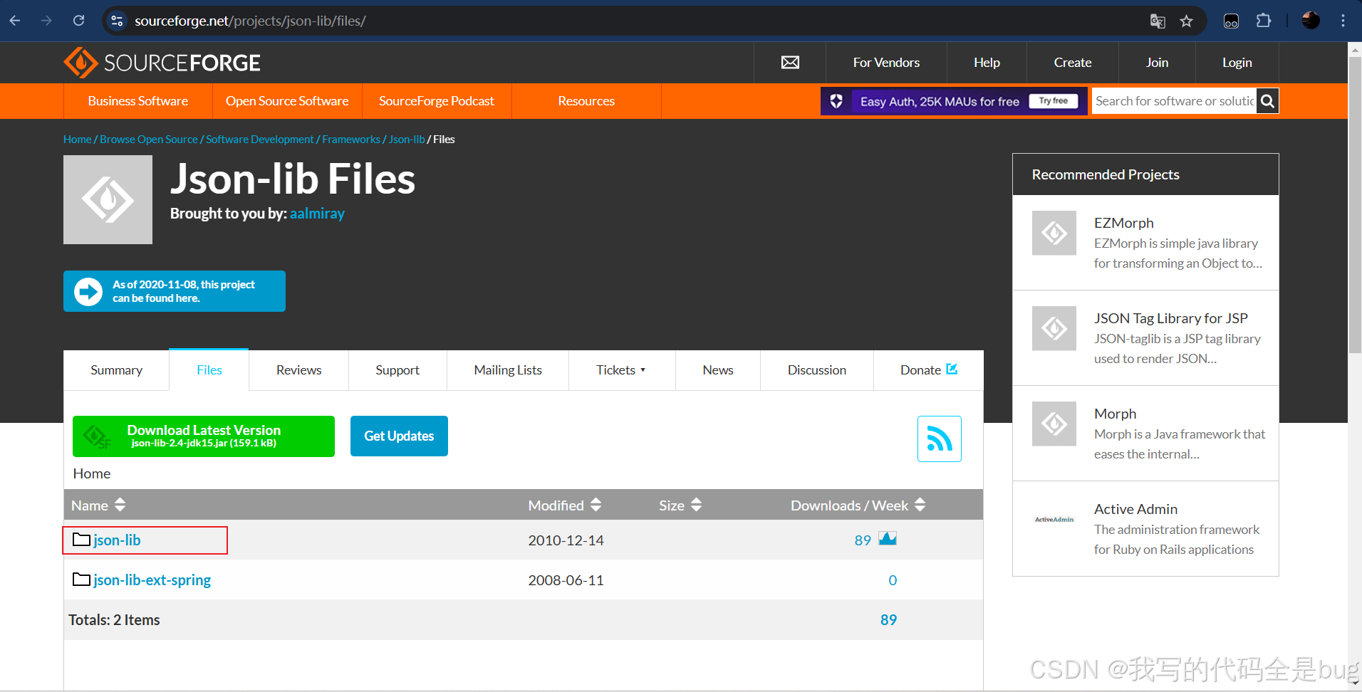The image size is (1362, 692).
Task: Open the Support tab
Action: [x=397, y=370]
